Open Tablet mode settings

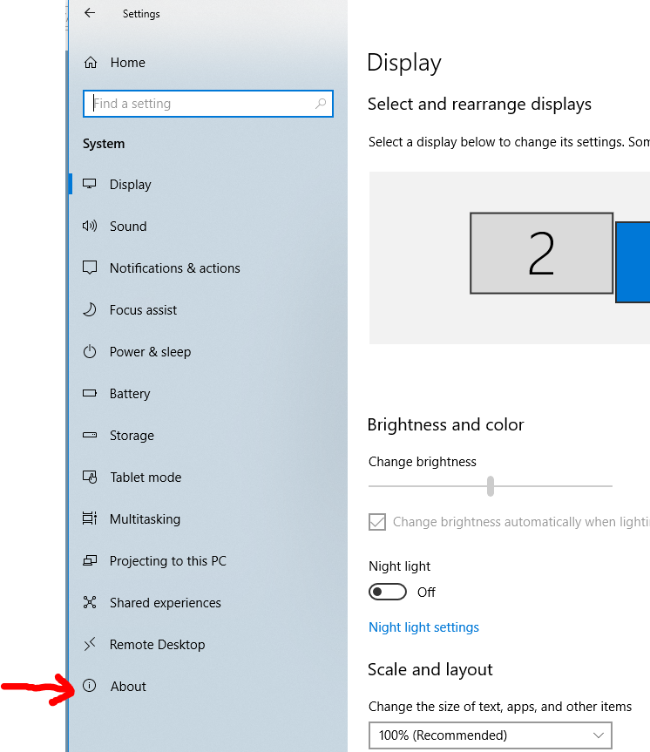pos(146,478)
